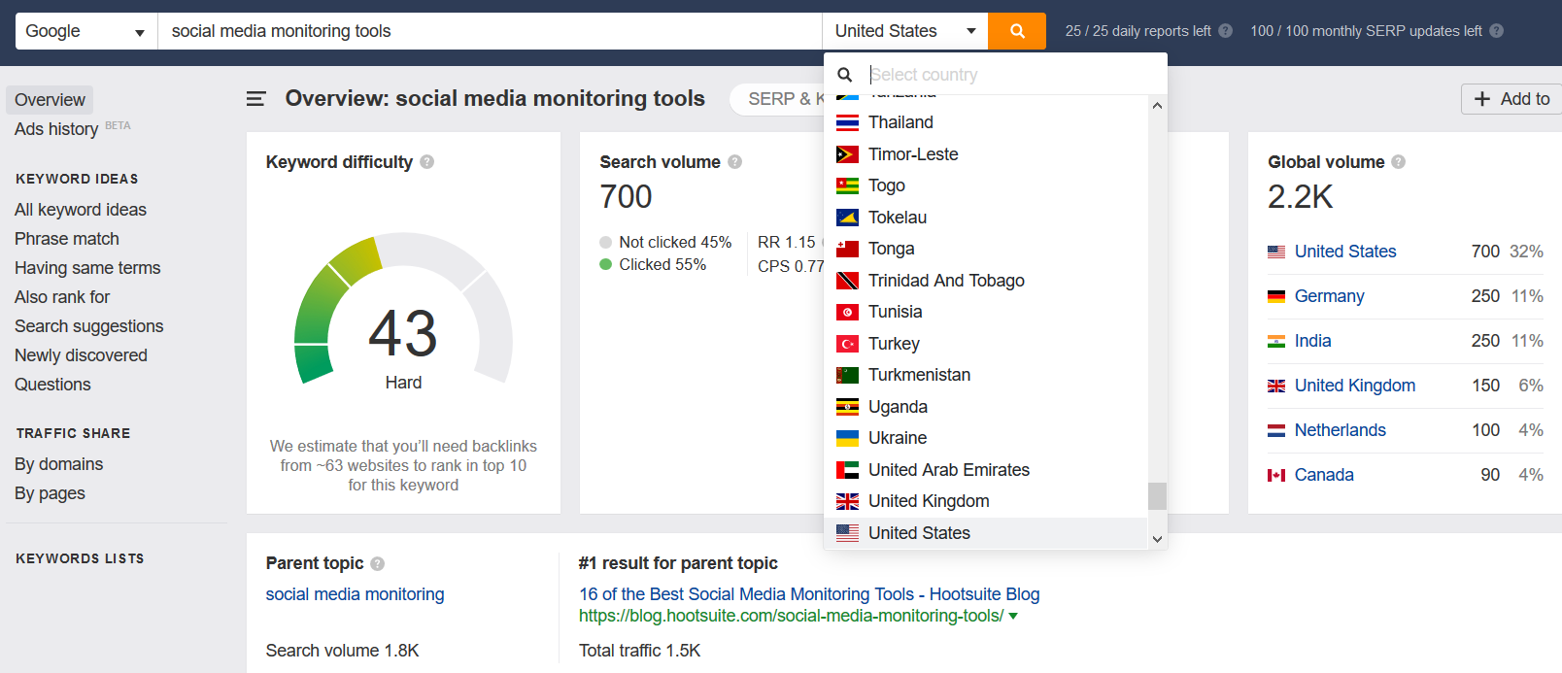This screenshot has width=1562, height=673.
Task: Open the Questions keyword ideas view
Action: pyautogui.click(x=51, y=384)
